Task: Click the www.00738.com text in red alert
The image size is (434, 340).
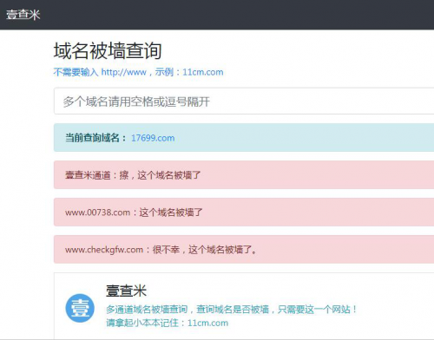Action: 97,212
